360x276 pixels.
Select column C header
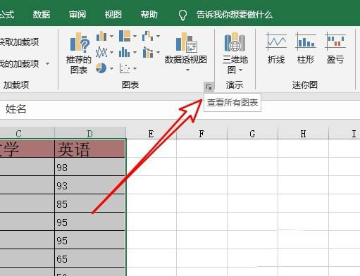point(27,133)
